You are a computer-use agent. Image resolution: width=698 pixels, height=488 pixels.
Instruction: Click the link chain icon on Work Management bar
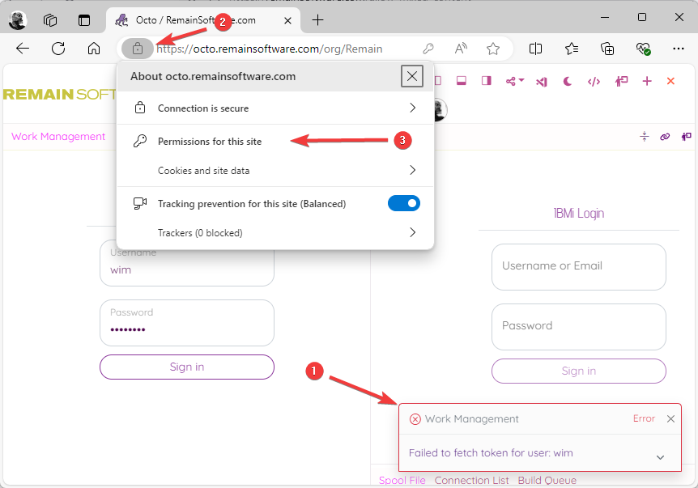[665, 137]
